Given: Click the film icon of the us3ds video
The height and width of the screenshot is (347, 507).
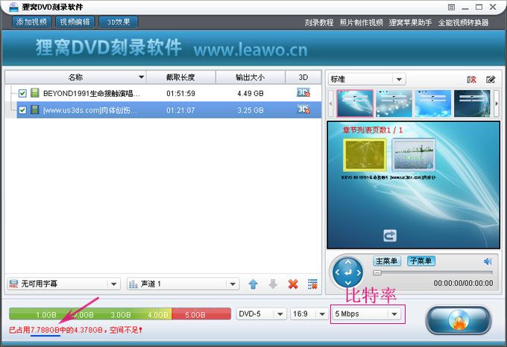Looking at the screenshot, I should click(34, 109).
